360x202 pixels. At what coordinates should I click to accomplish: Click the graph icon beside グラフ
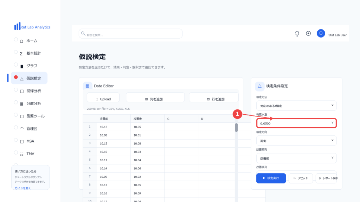coord(22,66)
